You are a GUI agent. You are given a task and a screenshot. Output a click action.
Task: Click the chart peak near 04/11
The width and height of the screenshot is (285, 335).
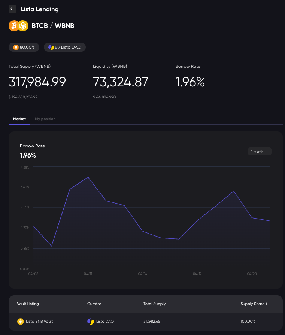click(x=88, y=177)
